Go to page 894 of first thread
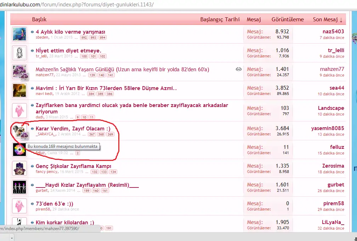 [x=102, y=38]
